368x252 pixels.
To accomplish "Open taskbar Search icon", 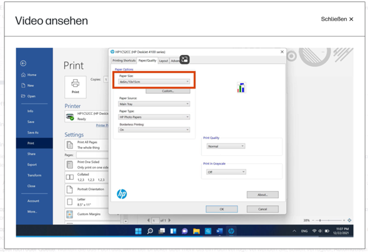I will [150, 231].
